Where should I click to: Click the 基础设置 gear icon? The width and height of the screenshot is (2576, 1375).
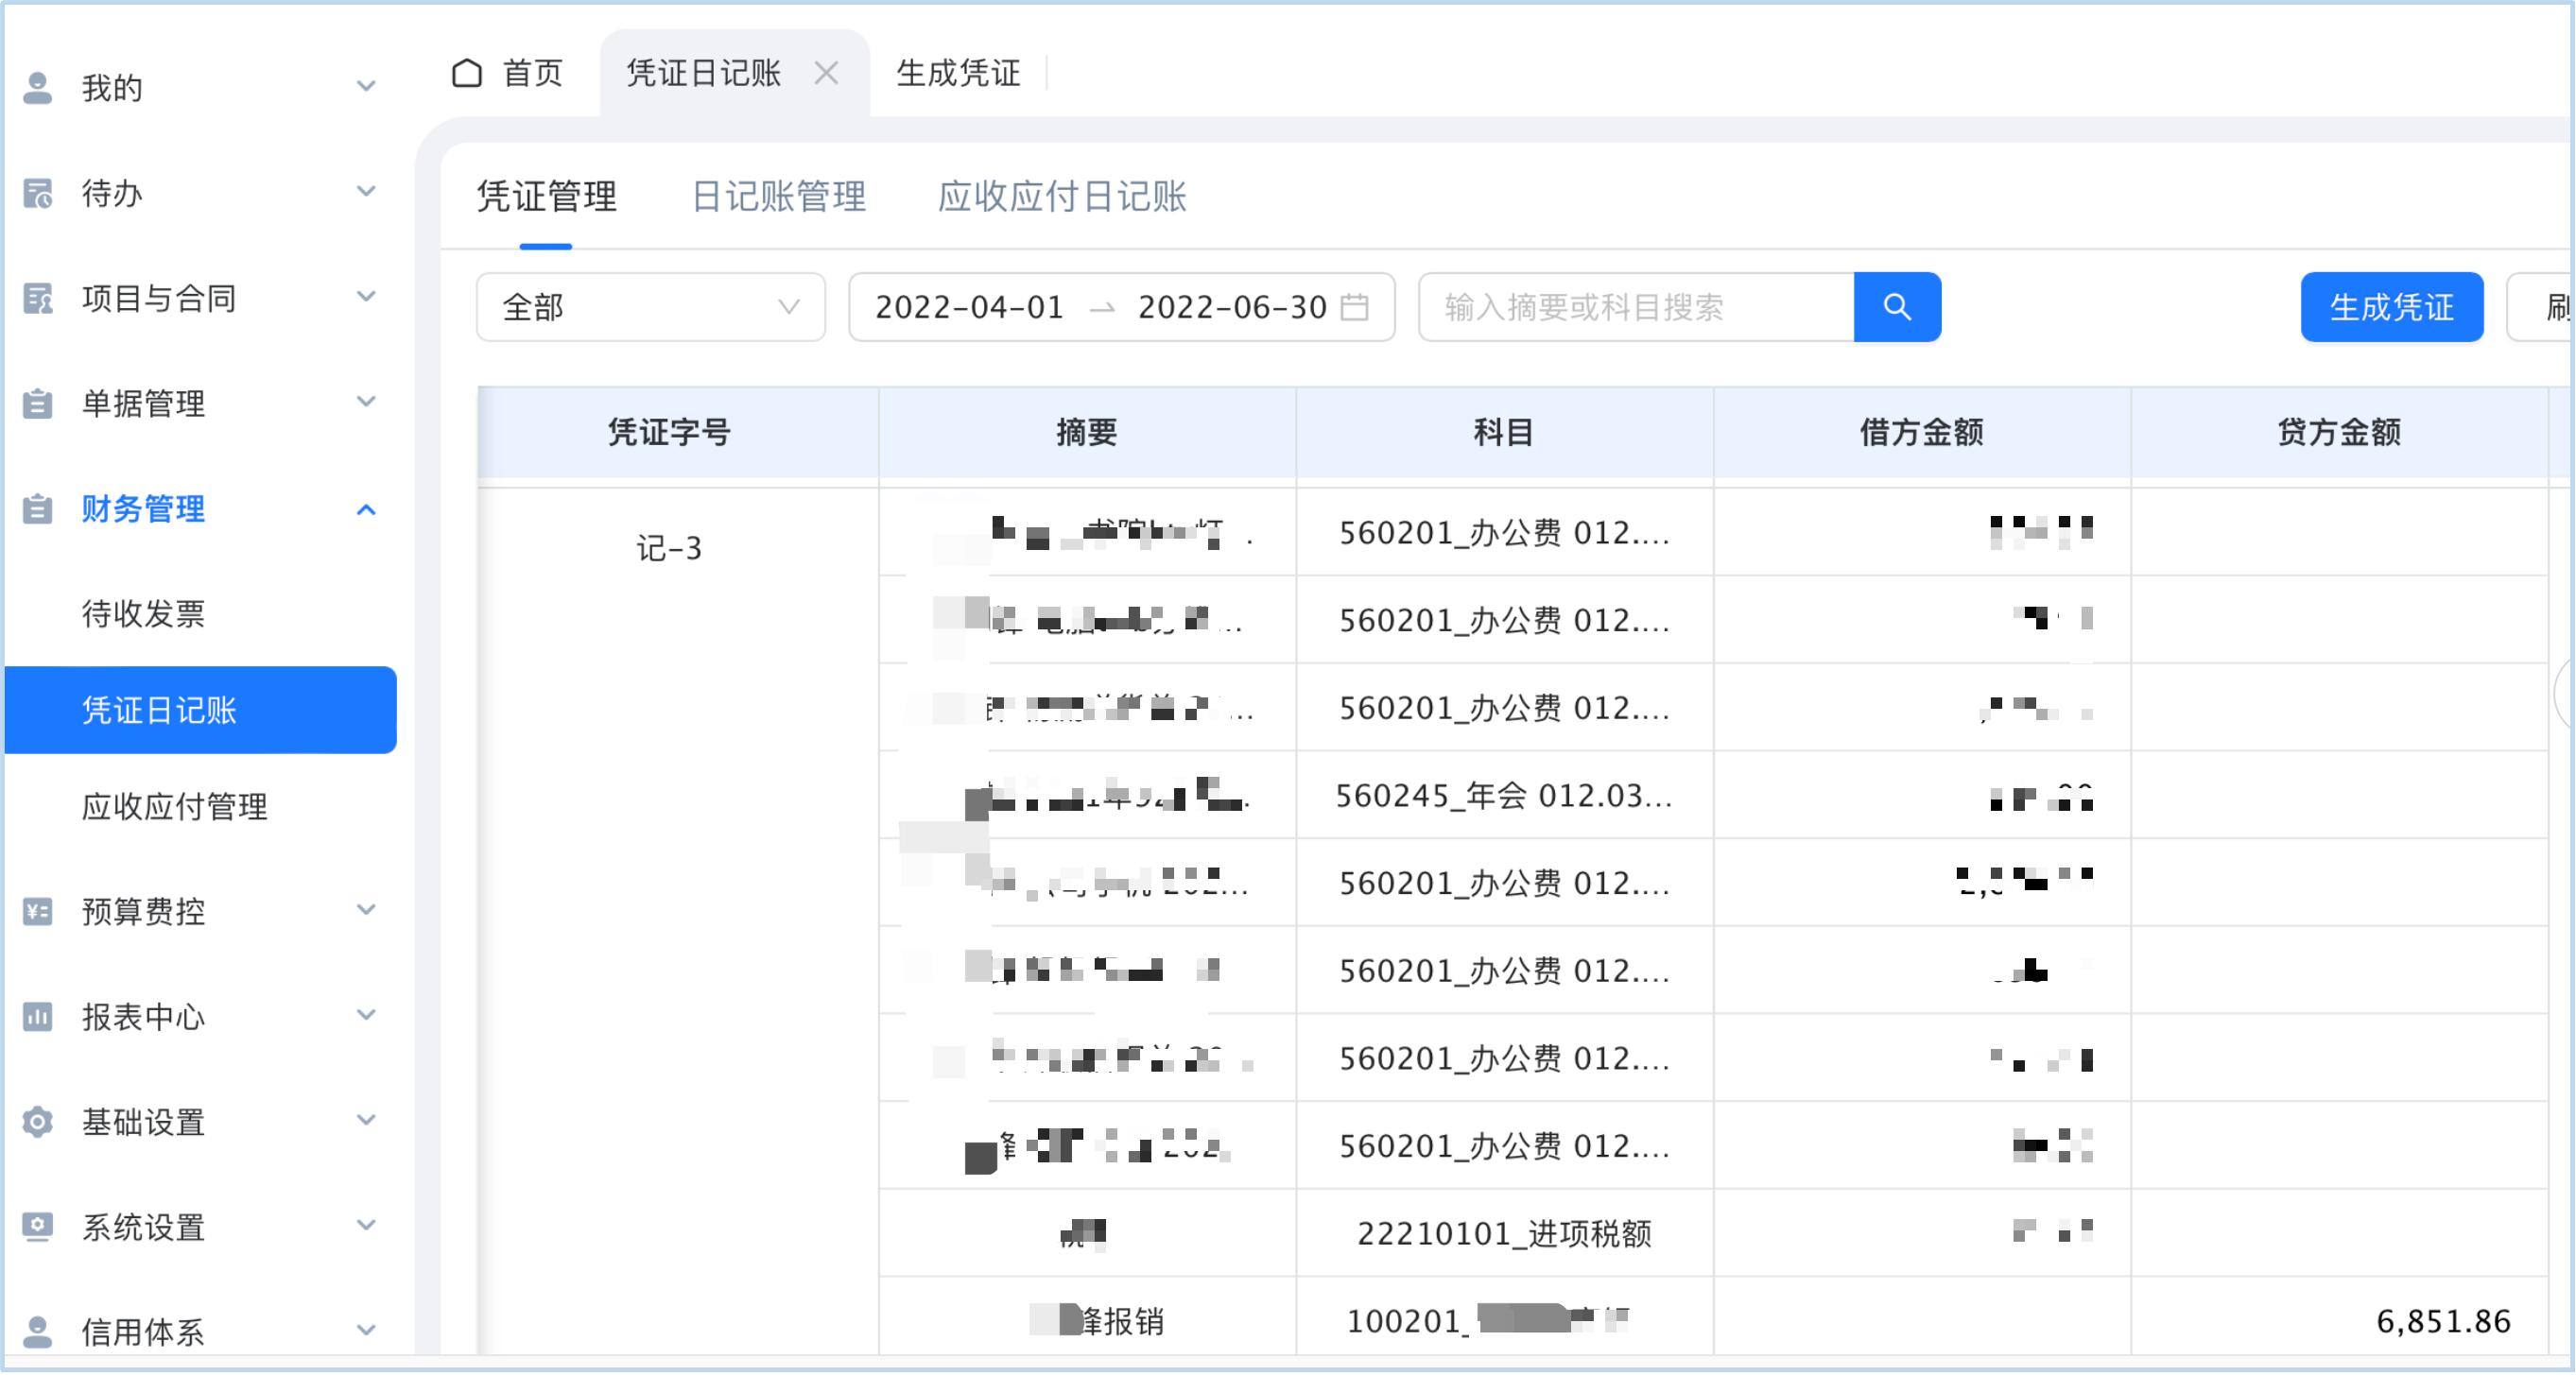click(x=37, y=1122)
